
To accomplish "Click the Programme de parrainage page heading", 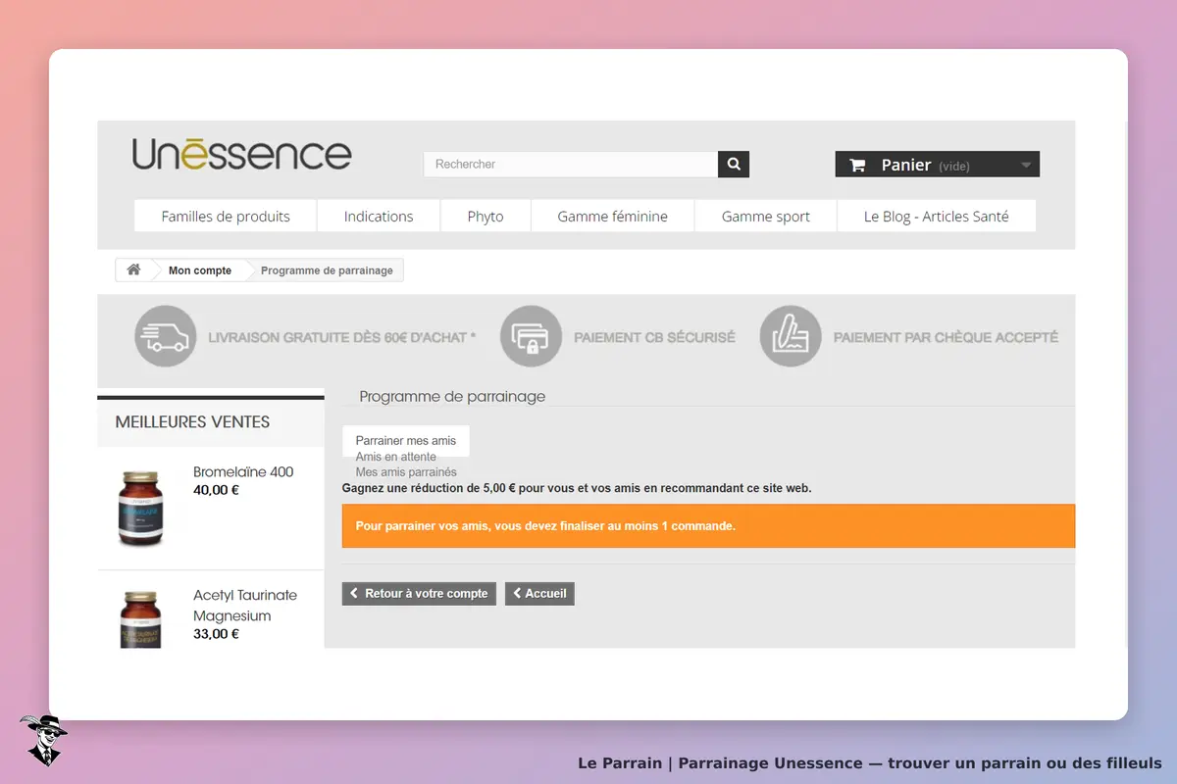I will (452, 397).
